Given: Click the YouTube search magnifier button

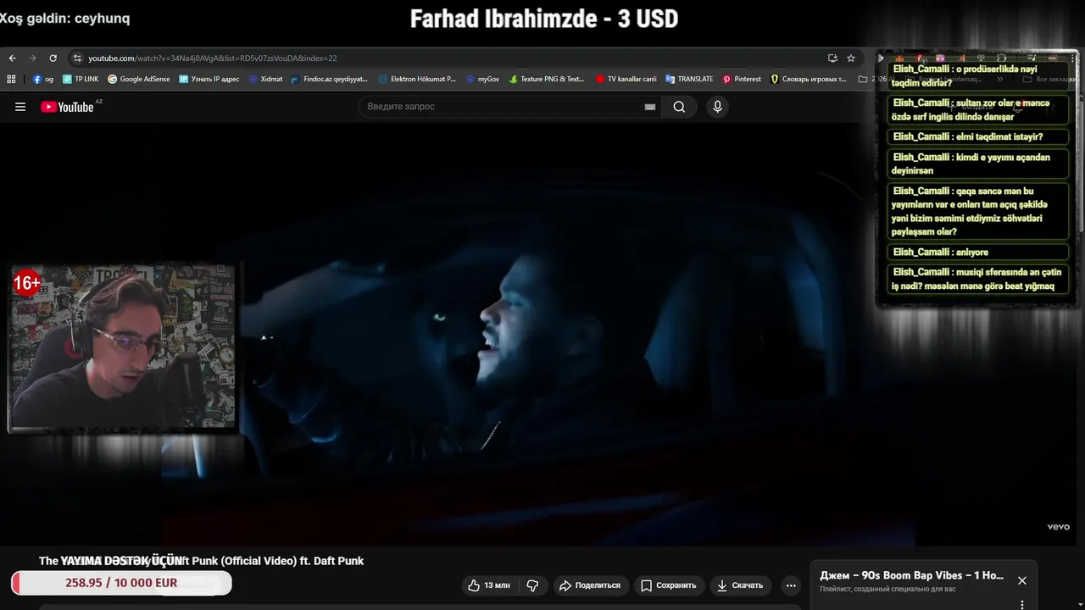Looking at the screenshot, I should click(679, 107).
